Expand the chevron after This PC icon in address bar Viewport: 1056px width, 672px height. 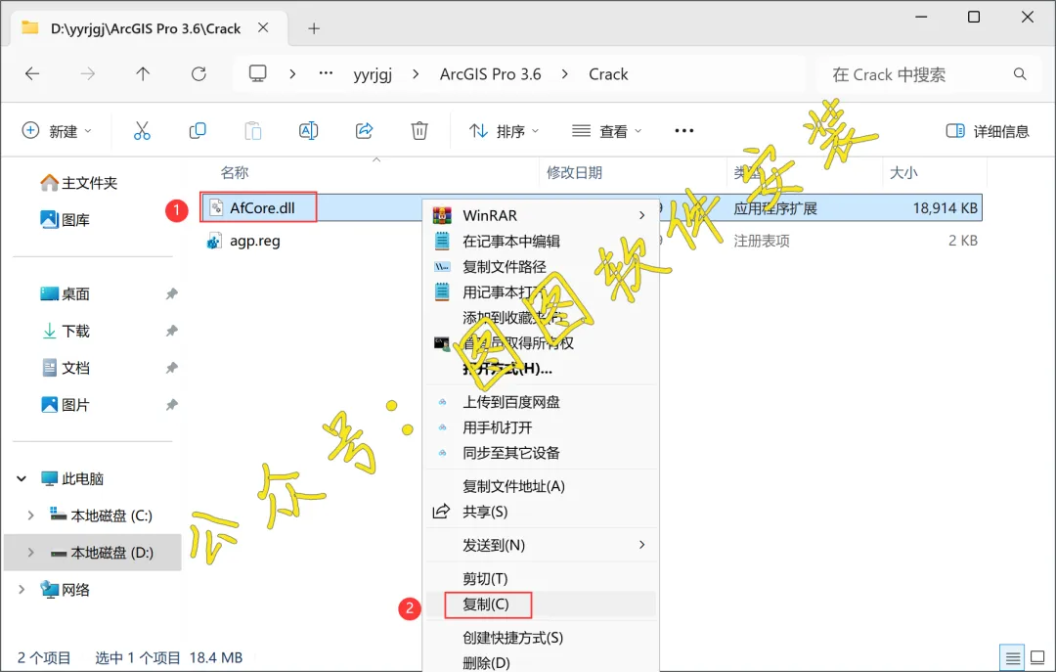click(292, 74)
